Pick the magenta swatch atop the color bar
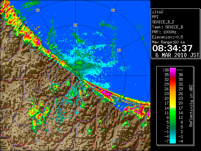Image resolution: width=201 pixels, height=151 pixels. coord(173,70)
